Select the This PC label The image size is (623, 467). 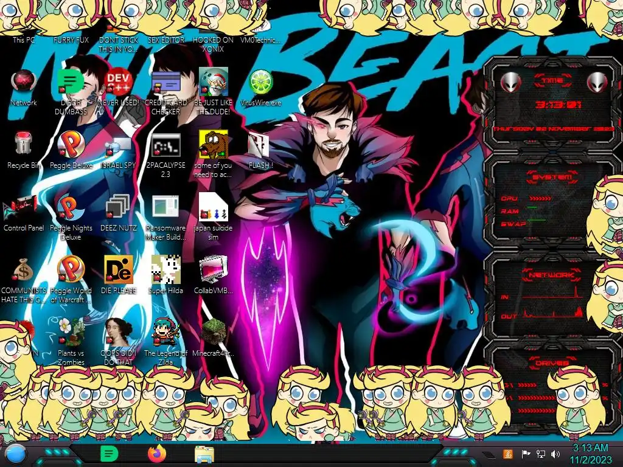(24, 40)
